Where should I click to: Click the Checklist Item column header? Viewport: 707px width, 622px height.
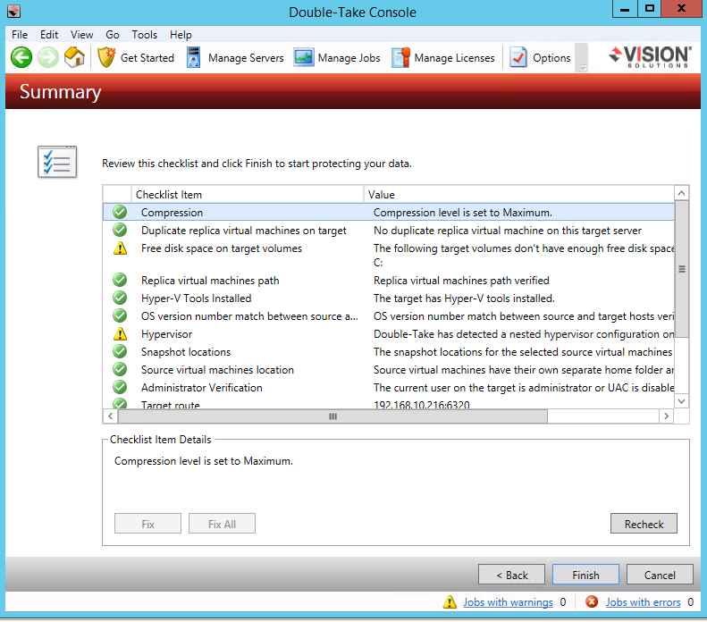(x=247, y=194)
